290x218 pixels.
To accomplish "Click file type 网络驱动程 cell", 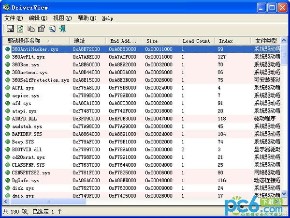I will point(267,172).
